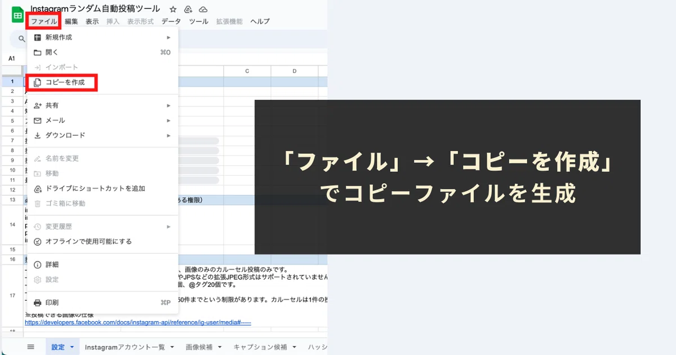Open the 設定 tab dropdown arrow

click(72, 347)
